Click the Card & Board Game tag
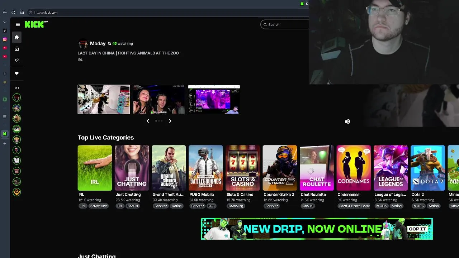The height and width of the screenshot is (258, 459). pos(355,206)
